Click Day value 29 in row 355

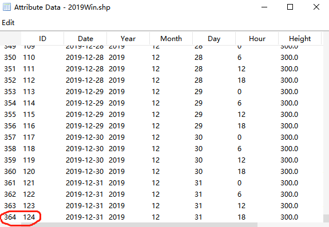[x=199, y=115]
